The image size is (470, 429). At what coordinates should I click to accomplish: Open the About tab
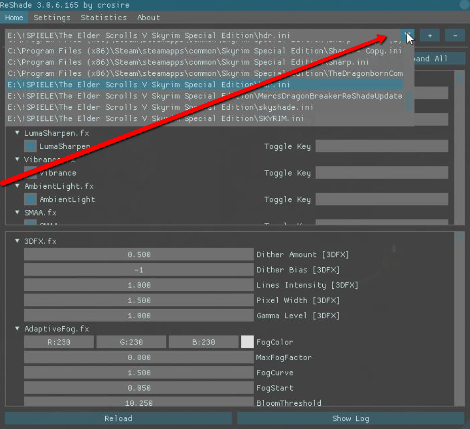click(148, 17)
